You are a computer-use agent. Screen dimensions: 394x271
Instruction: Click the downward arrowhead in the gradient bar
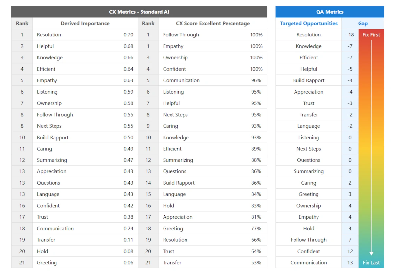[x=371, y=253]
